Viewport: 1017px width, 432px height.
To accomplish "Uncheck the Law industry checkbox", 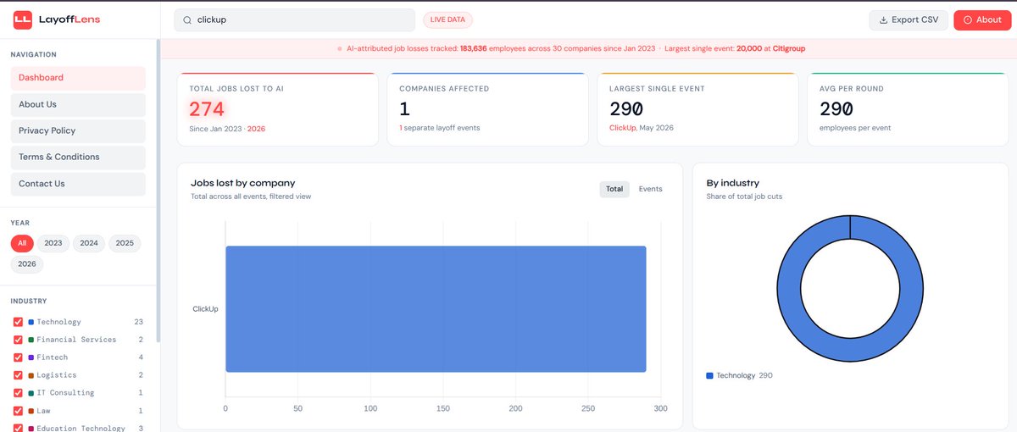I will pyautogui.click(x=19, y=411).
